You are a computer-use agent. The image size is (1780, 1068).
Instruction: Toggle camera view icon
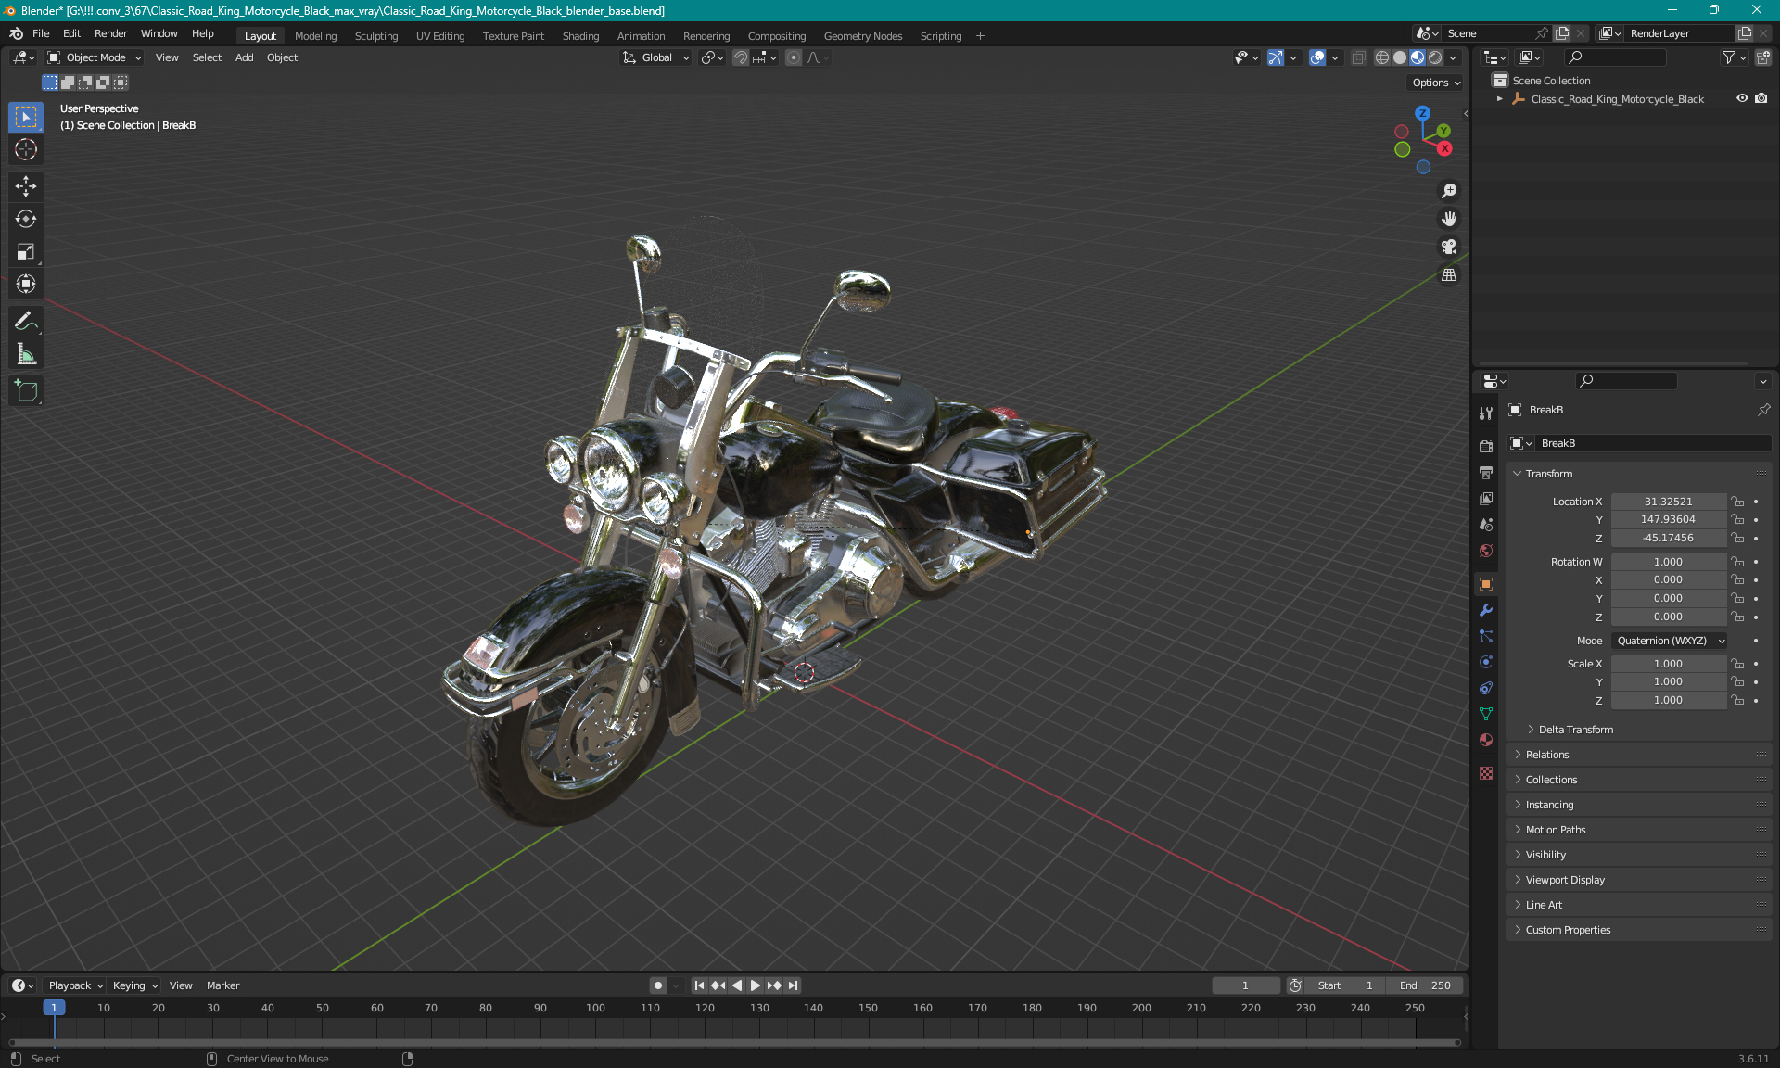(1448, 247)
